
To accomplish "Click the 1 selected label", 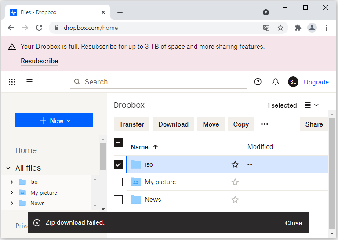I will pyautogui.click(x=282, y=105).
